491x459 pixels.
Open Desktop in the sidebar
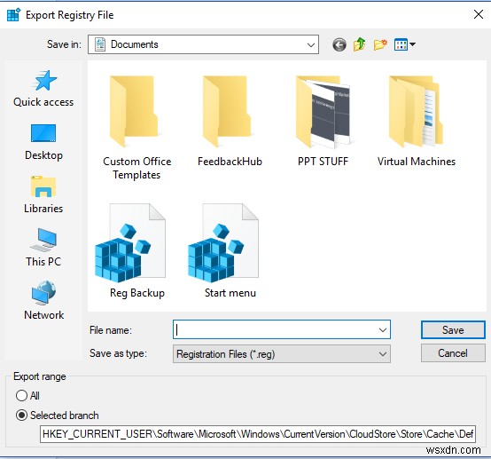[43, 142]
